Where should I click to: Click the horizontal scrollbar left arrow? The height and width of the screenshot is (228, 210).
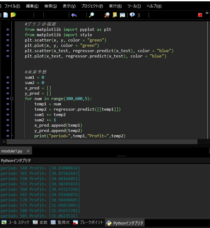click(4, 142)
